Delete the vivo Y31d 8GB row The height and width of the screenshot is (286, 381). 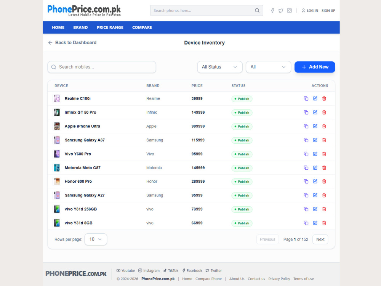(324, 223)
